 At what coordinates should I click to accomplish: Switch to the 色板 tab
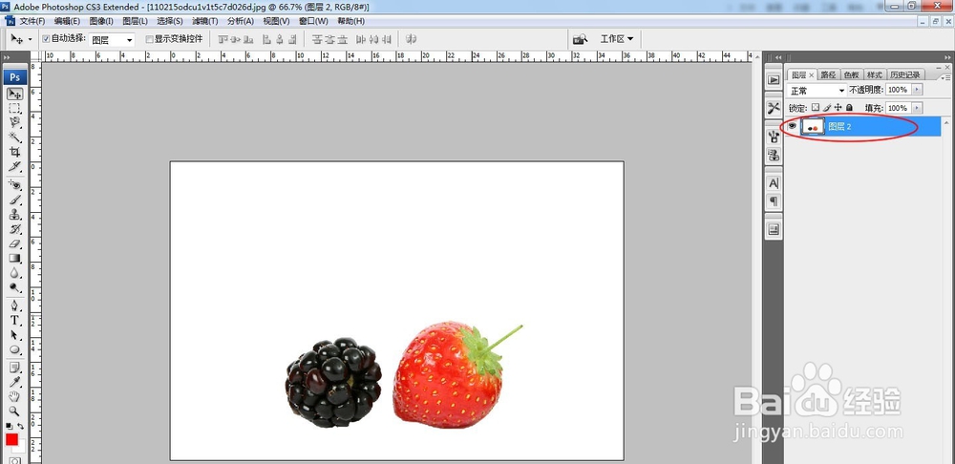pos(852,74)
